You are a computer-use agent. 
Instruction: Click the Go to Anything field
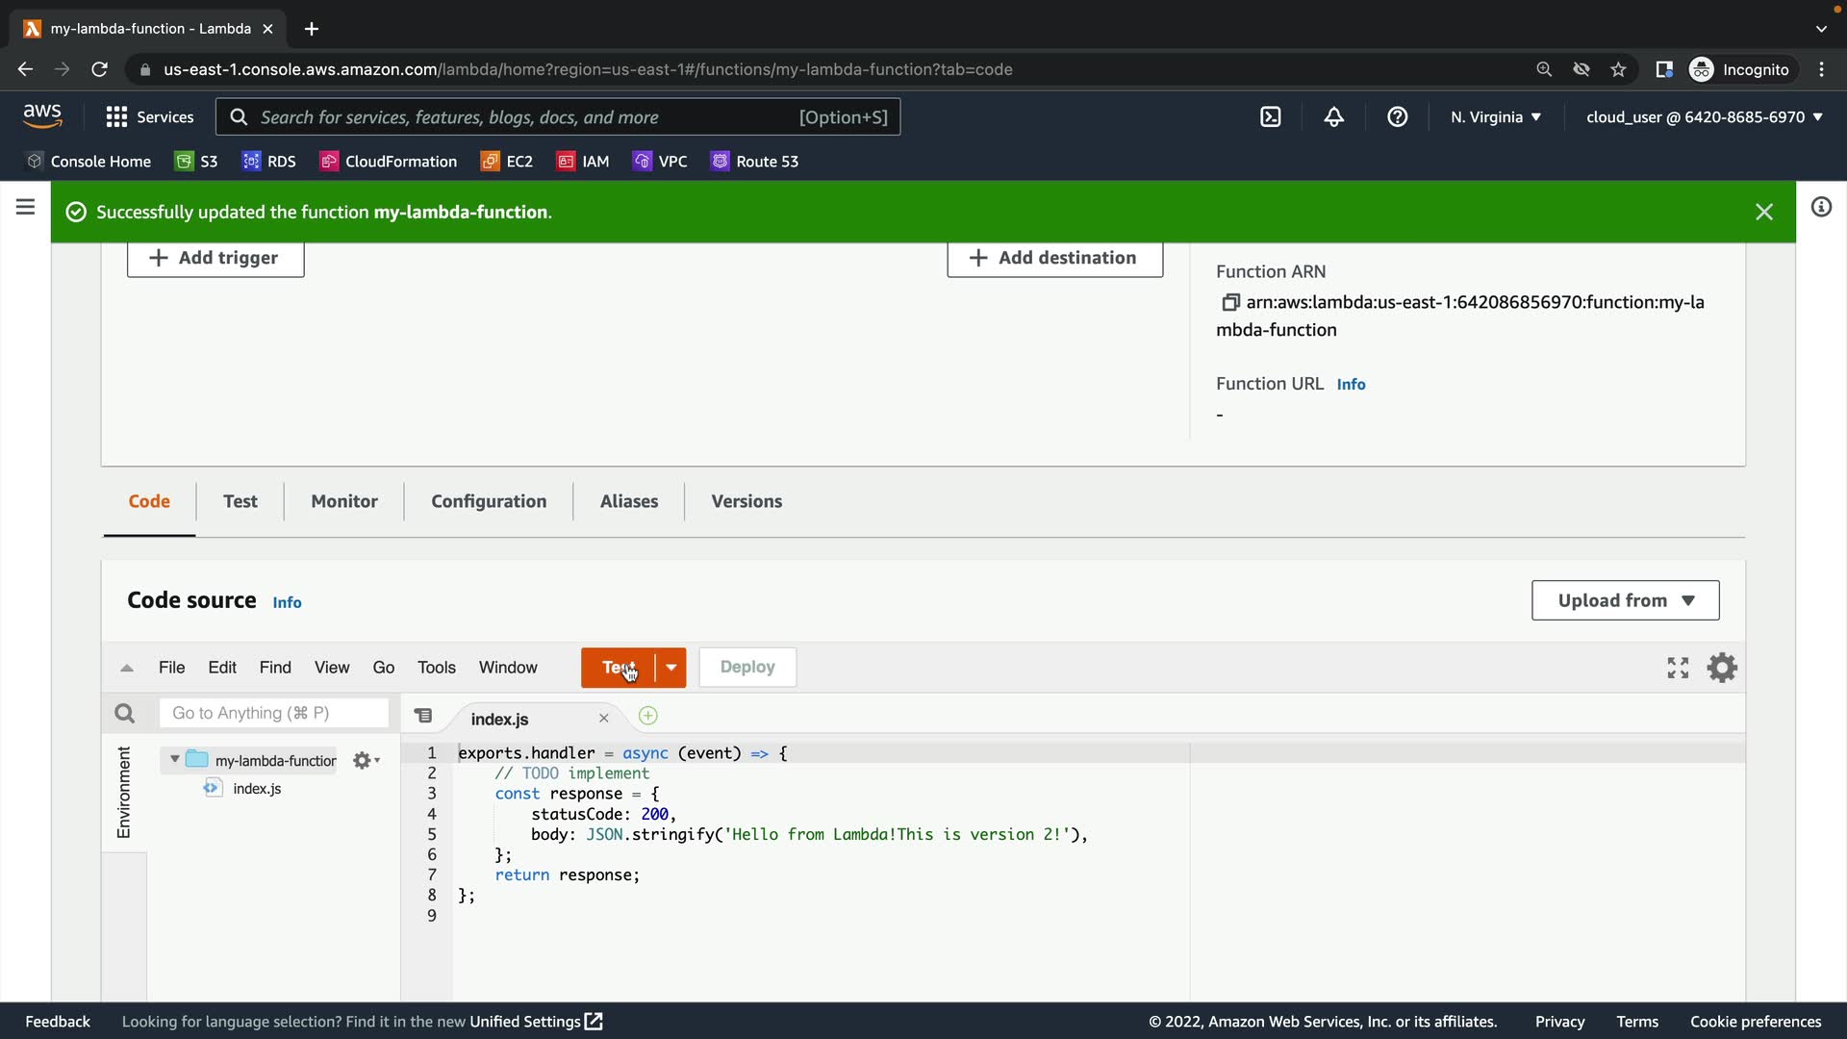[273, 713]
